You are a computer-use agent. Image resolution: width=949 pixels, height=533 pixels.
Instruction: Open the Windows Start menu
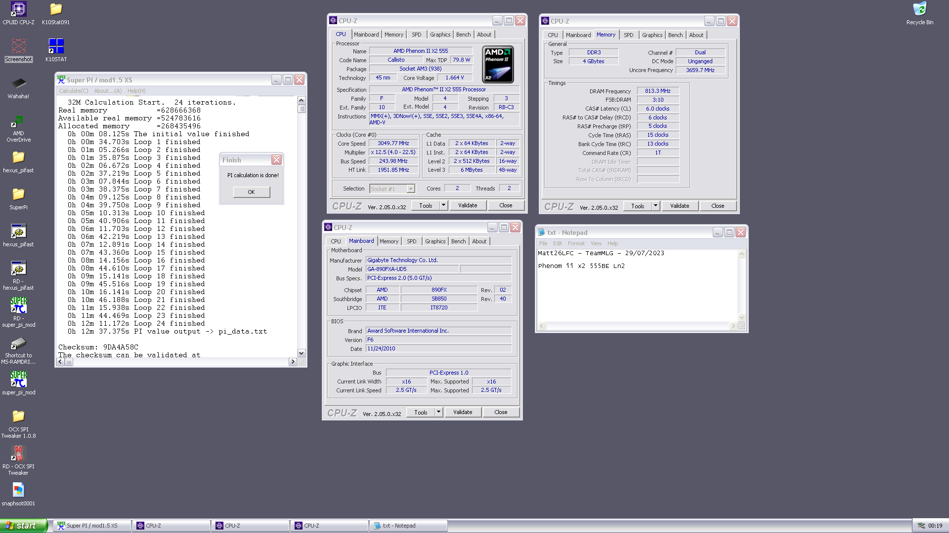tap(24, 526)
